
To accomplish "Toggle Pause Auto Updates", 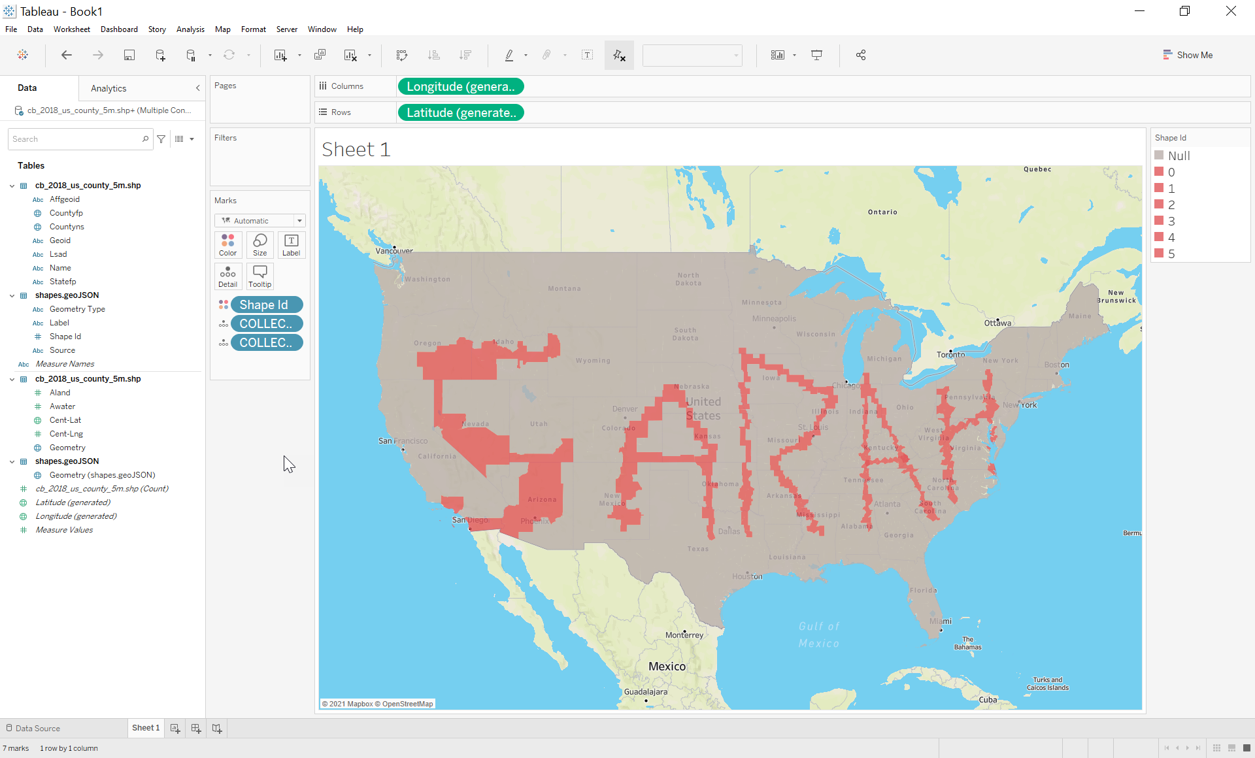I will pyautogui.click(x=190, y=55).
